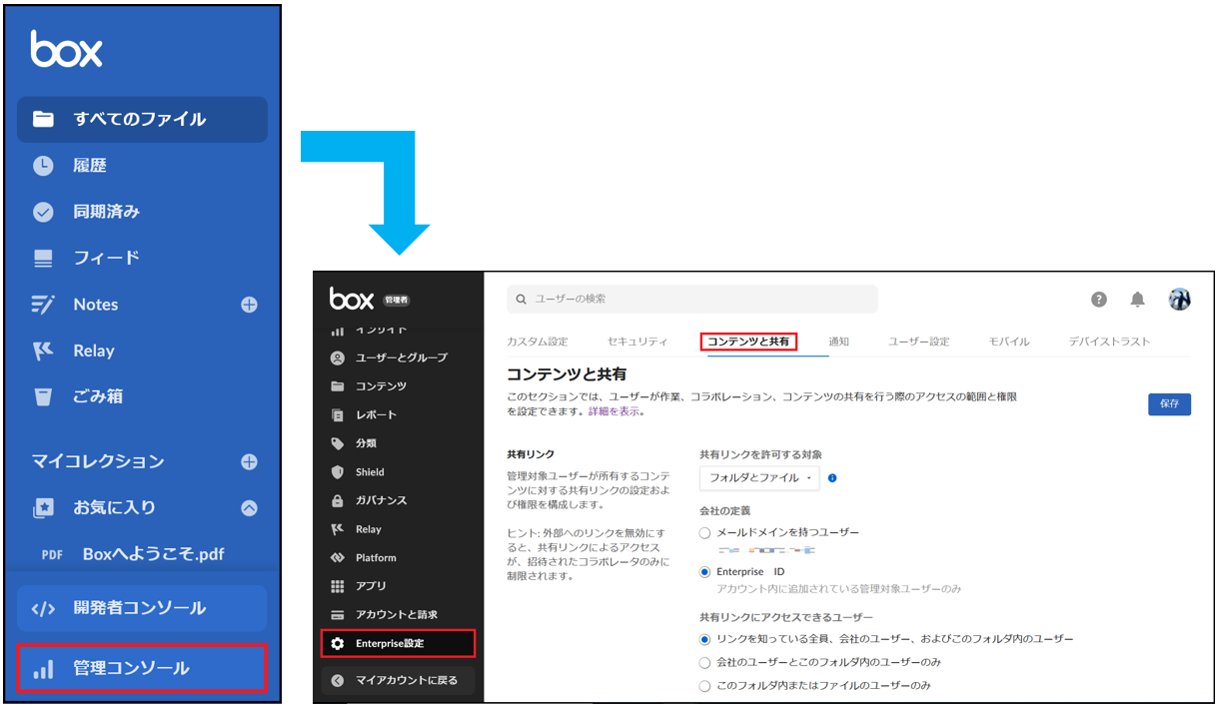The image size is (1221, 710).
Task: Open Enterprise設定 gear item
Action: (x=398, y=643)
